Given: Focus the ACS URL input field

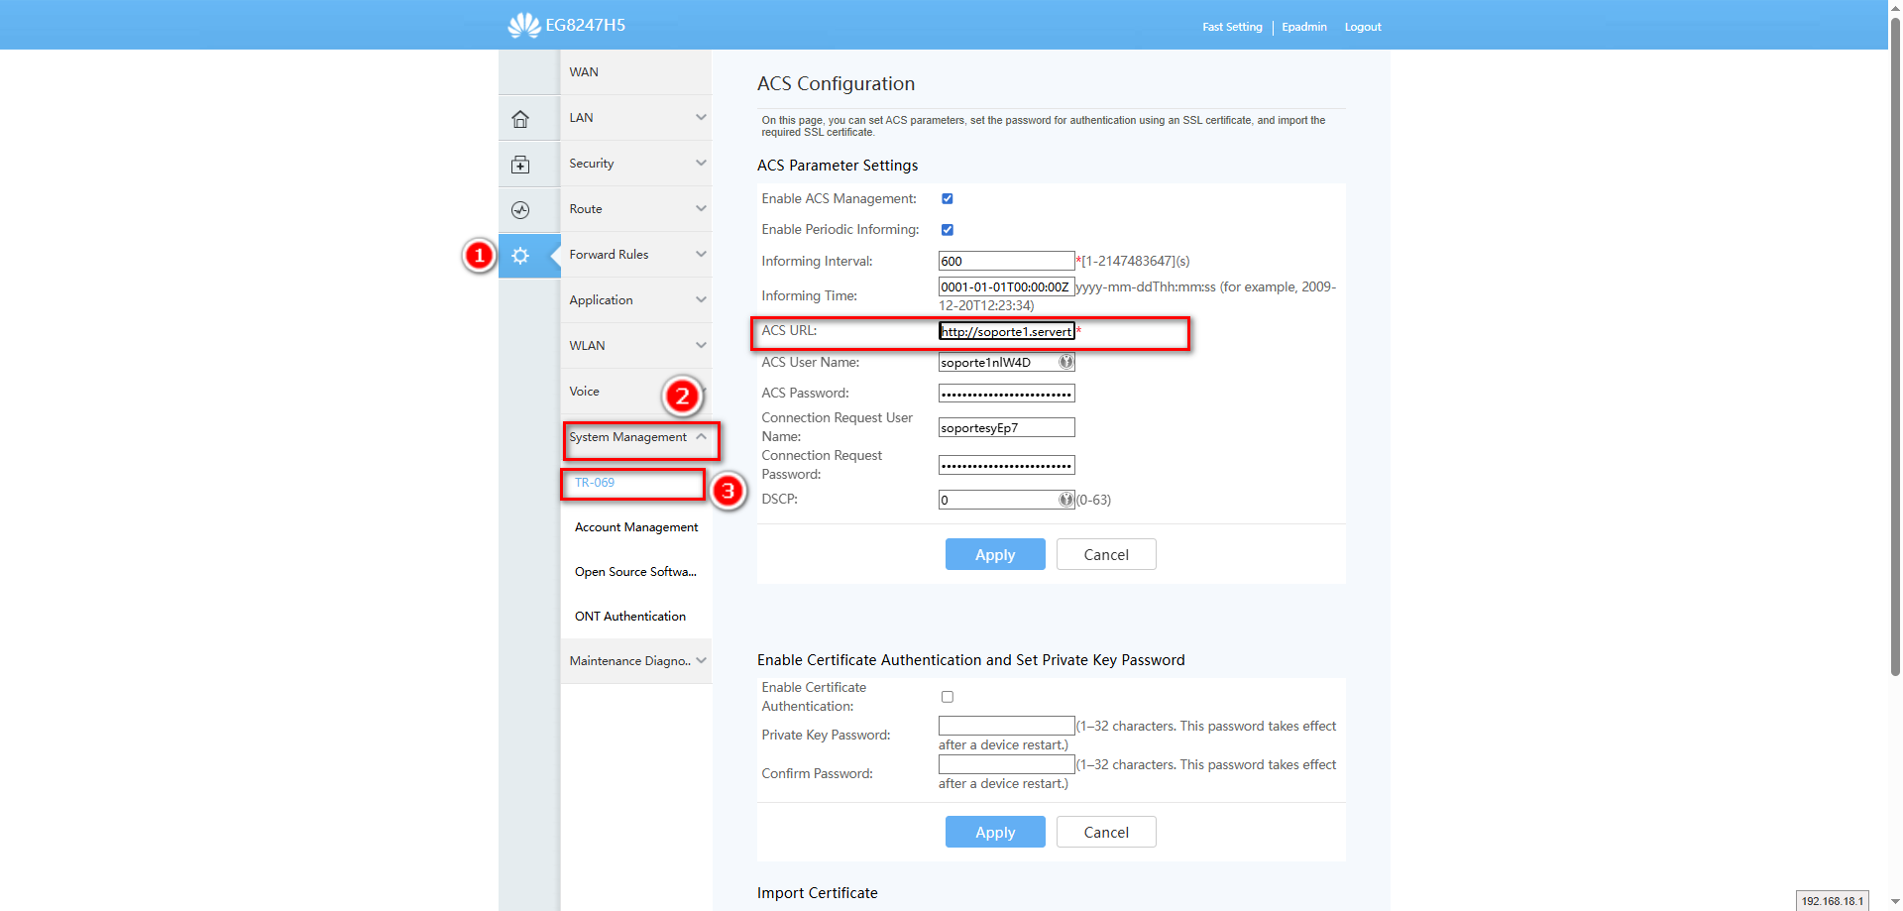Looking at the screenshot, I should point(1006,331).
